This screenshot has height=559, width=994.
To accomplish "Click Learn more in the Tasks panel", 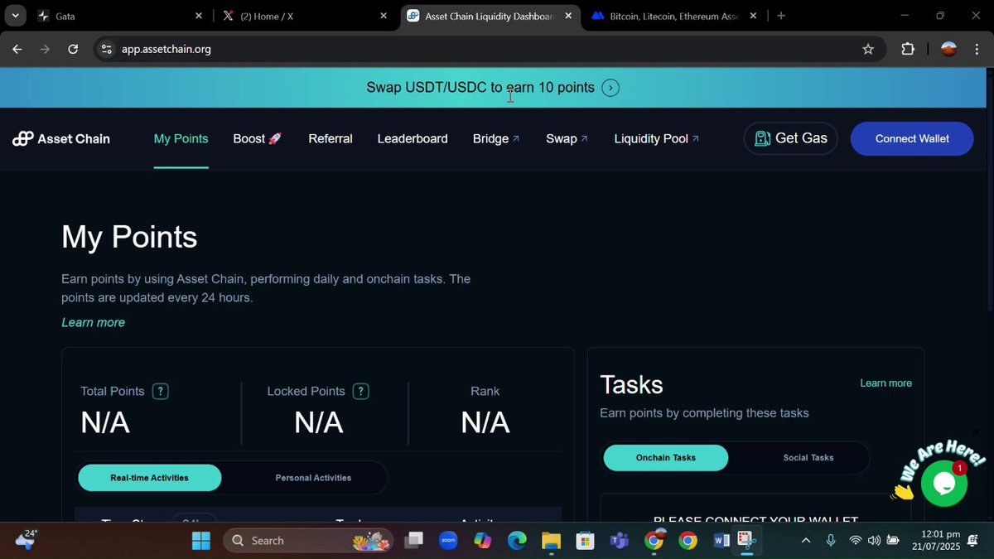I will pyautogui.click(x=885, y=383).
